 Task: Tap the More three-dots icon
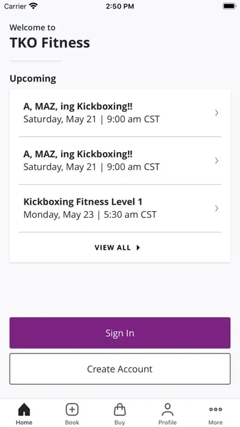216,409
